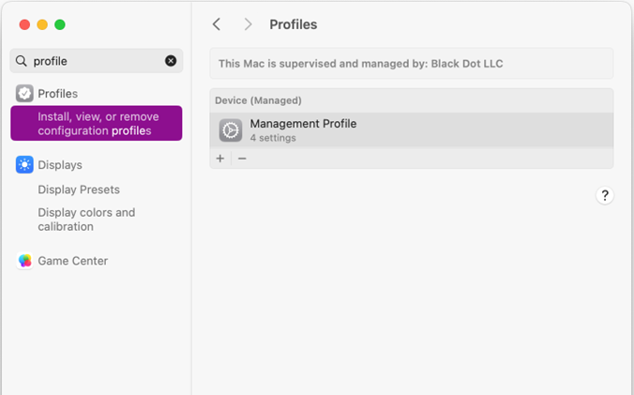Click the Management Profile gear icon

coord(231,130)
